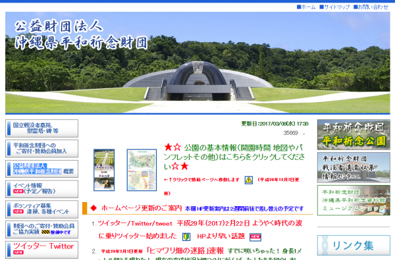Click the yellow warning triangle icon

[x=249, y=180]
